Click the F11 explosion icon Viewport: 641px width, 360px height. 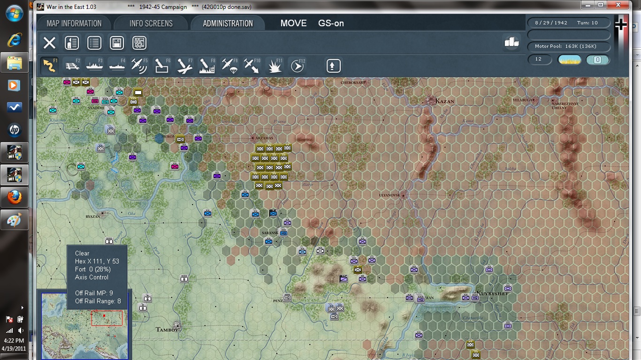(x=275, y=66)
